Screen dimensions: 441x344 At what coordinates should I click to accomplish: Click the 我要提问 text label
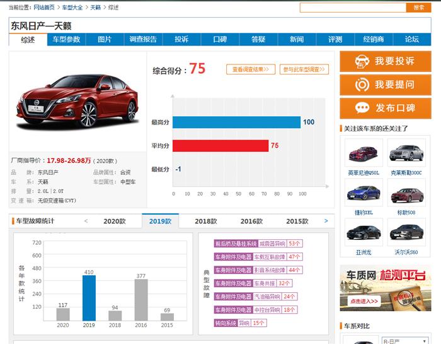[394, 85]
